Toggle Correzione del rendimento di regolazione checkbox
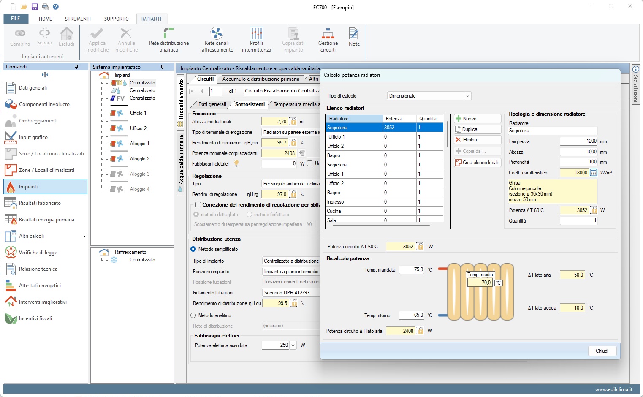The image size is (643, 397). (198, 205)
